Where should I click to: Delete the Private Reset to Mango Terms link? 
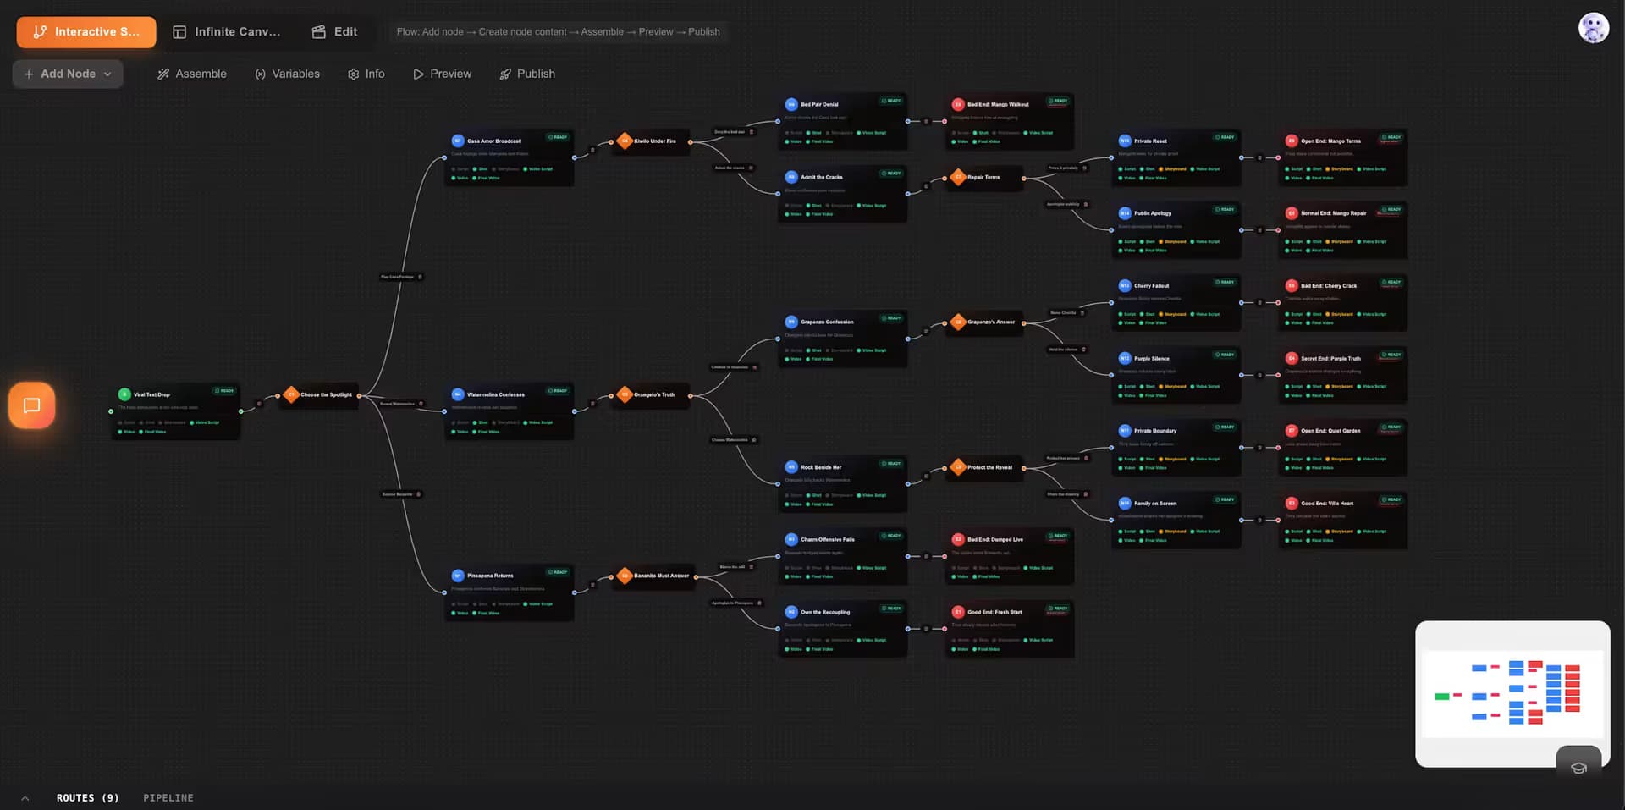click(x=1259, y=157)
